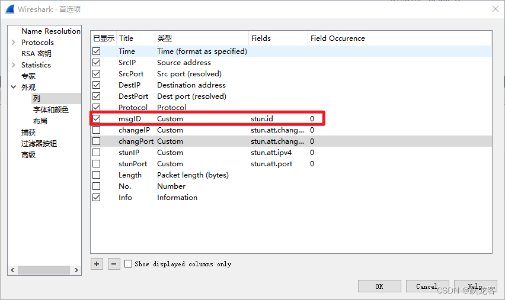Viewport: 505px width, 300px height.
Task: Click 'Packet length (bytes)' type cell
Action: point(193,175)
